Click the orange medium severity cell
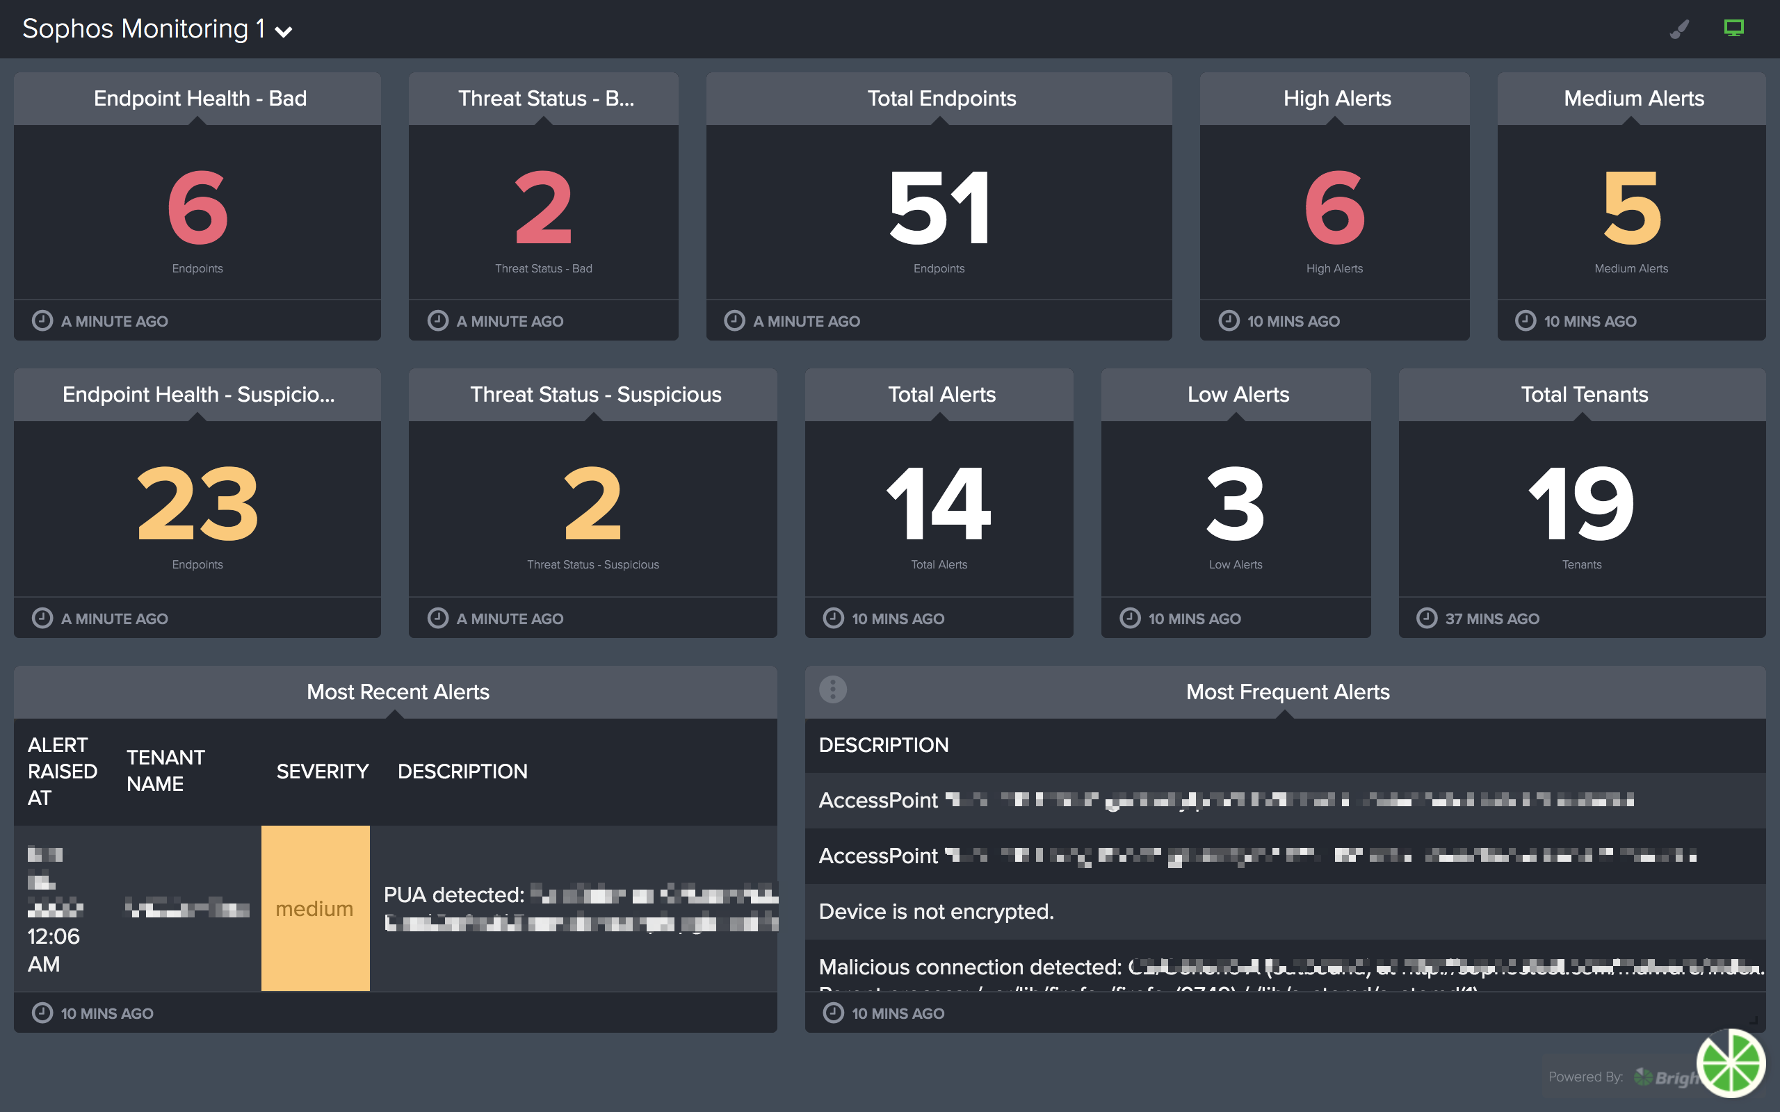The height and width of the screenshot is (1112, 1780). 316,908
